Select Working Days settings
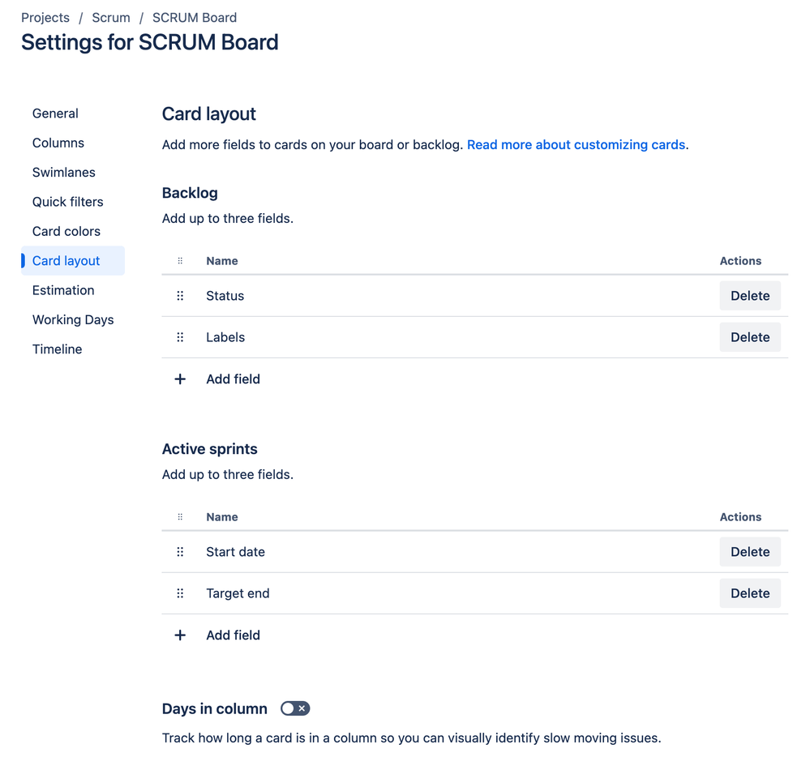 (73, 319)
